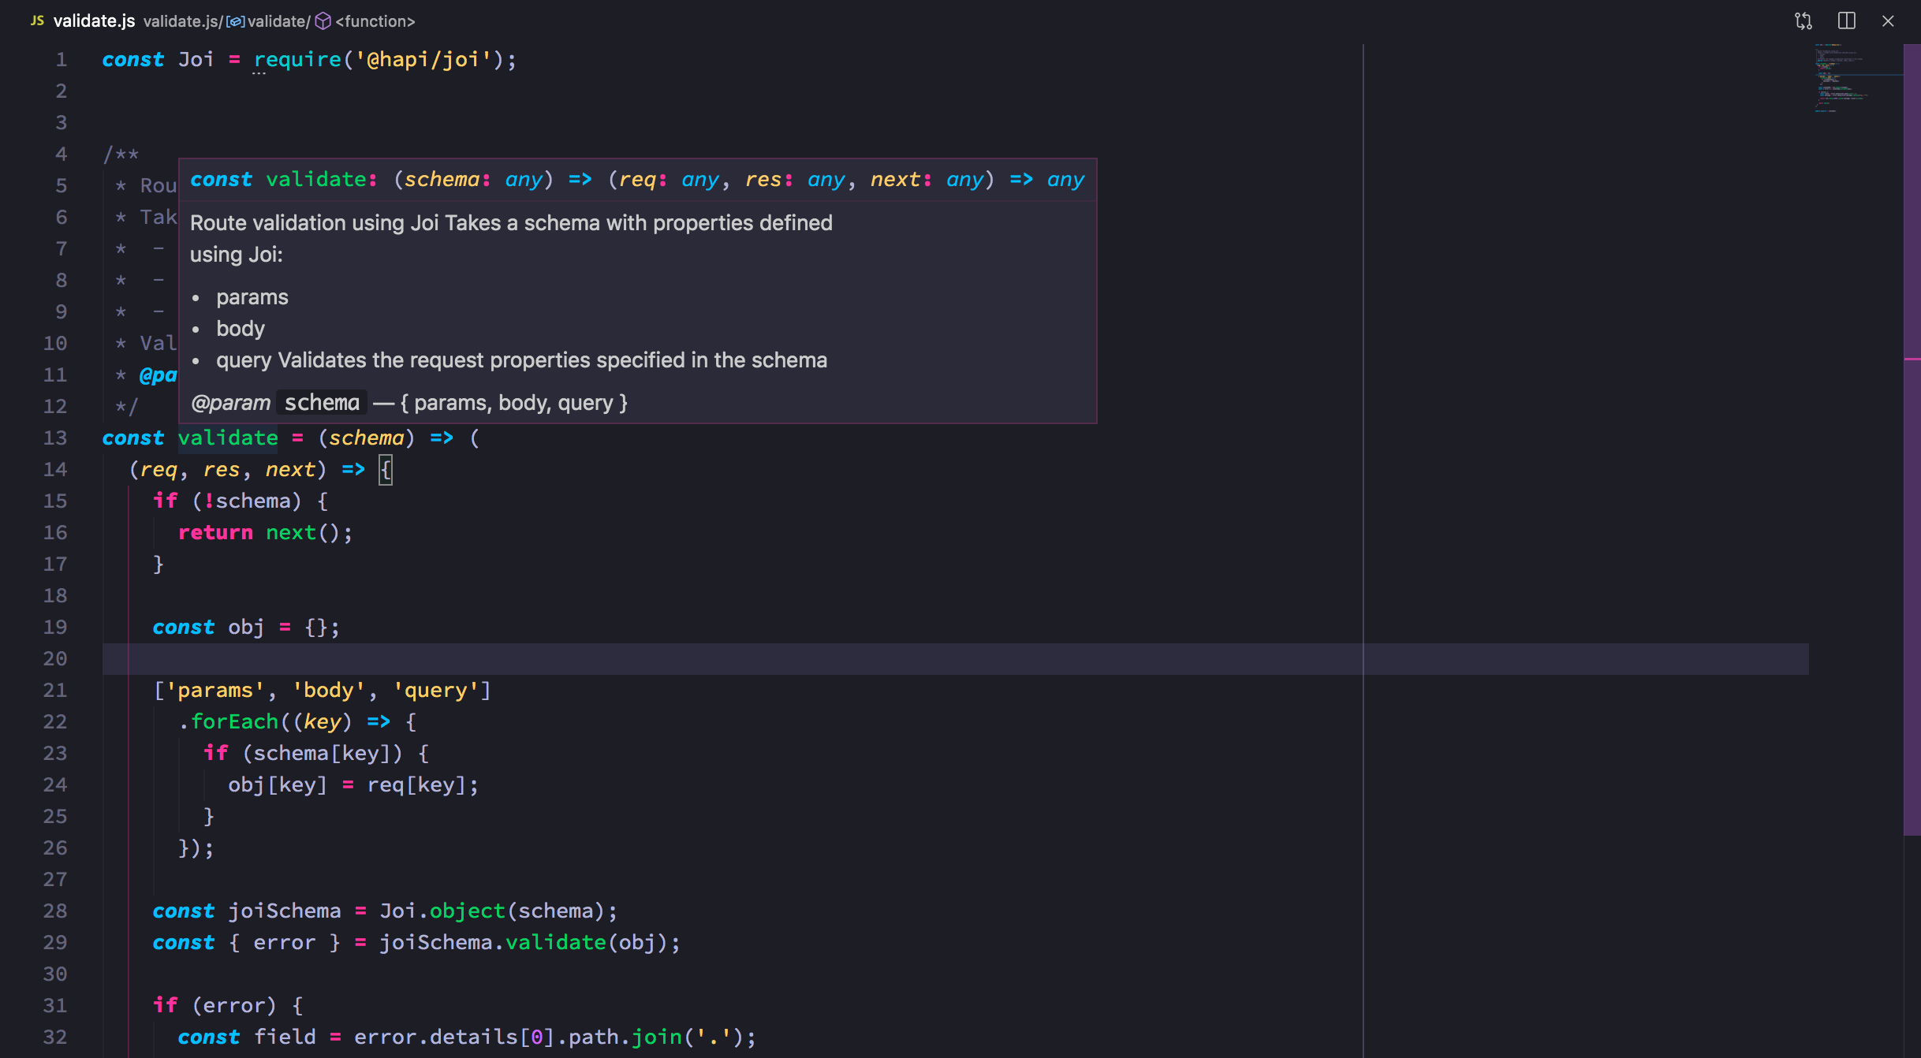1921x1058 pixels.
Task: Click 'if (error)' condition on line 31
Action: pos(214,1006)
